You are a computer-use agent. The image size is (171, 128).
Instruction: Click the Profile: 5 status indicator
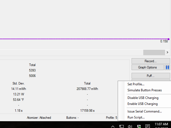coord(111,118)
